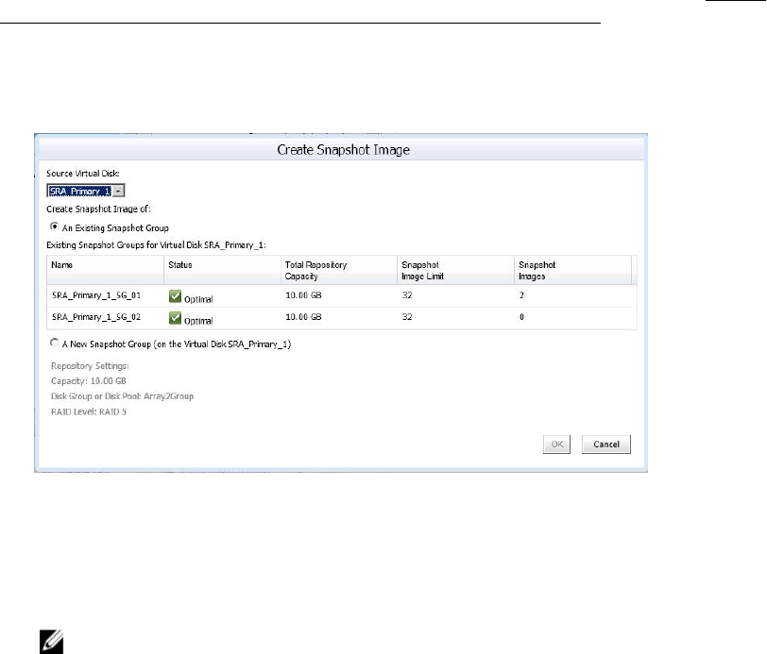Screen dimensions: 767x654
Task: Cancel the Create Snapshot Image dialog
Action: [x=605, y=444]
